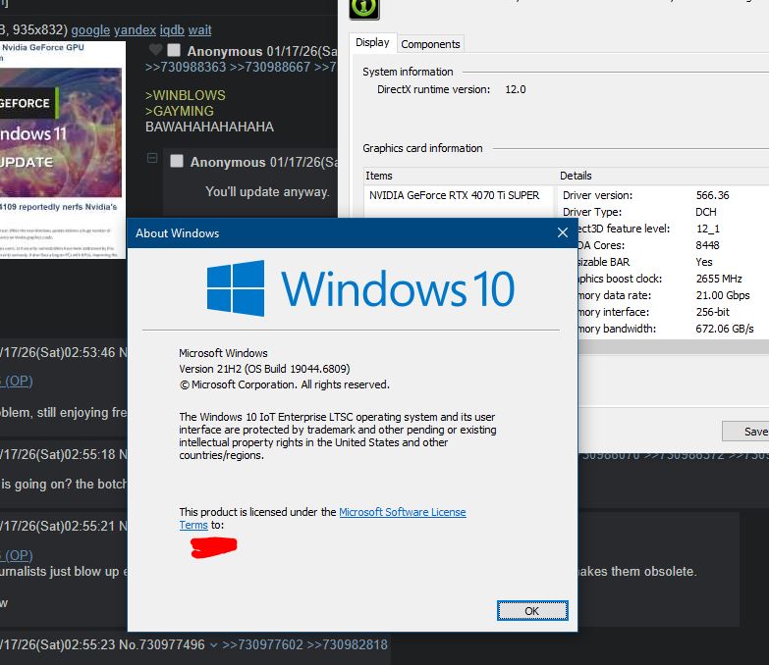The image size is (769, 665).
Task: Switch to the Components tab
Action: click(430, 44)
